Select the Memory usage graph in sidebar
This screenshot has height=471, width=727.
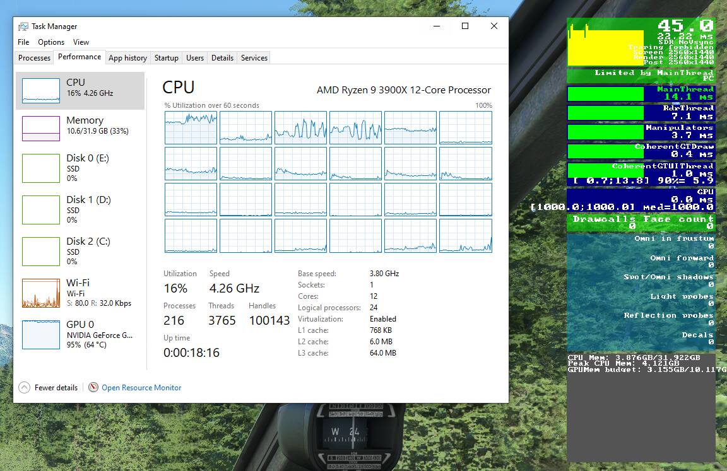(41, 129)
